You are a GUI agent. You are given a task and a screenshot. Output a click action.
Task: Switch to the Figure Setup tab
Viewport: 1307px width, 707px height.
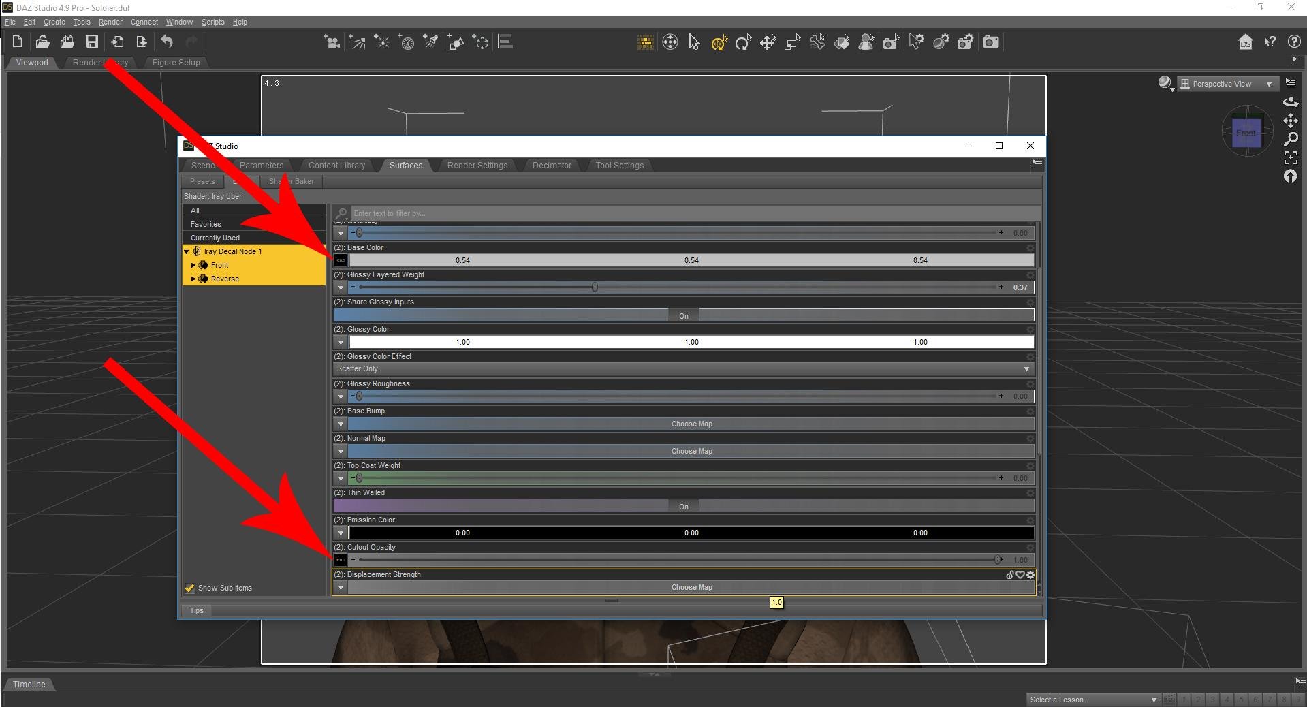point(176,63)
